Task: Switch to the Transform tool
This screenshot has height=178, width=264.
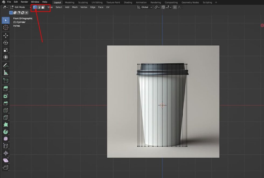Action: (x=6, y=57)
